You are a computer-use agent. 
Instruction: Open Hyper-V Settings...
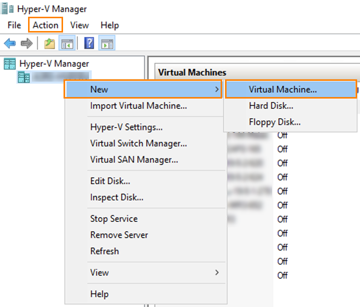click(x=126, y=127)
